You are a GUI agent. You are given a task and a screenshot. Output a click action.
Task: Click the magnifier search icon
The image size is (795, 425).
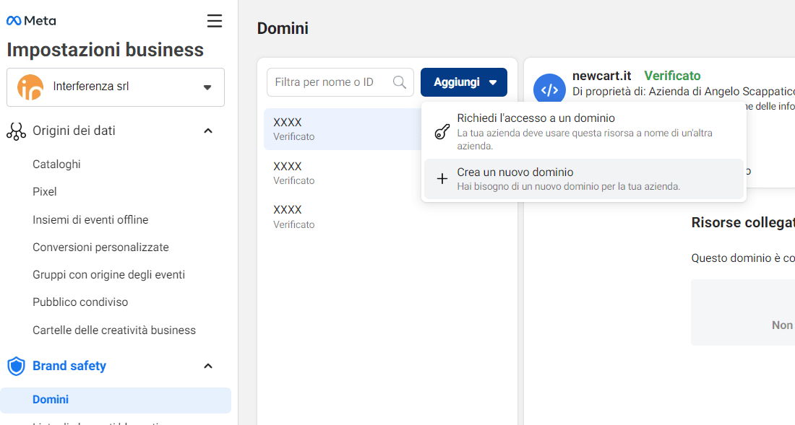tap(400, 82)
